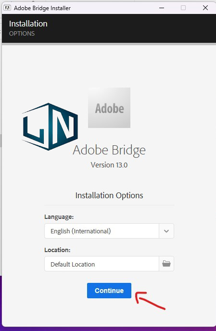Click the OPTIONS subtitle in header

pyautogui.click(x=22, y=34)
